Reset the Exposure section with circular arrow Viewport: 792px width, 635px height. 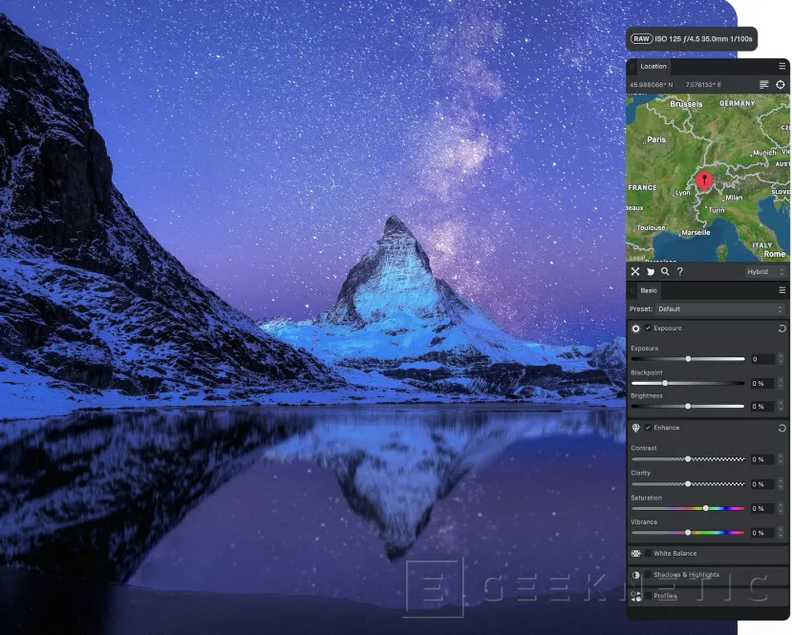(781, 328)
